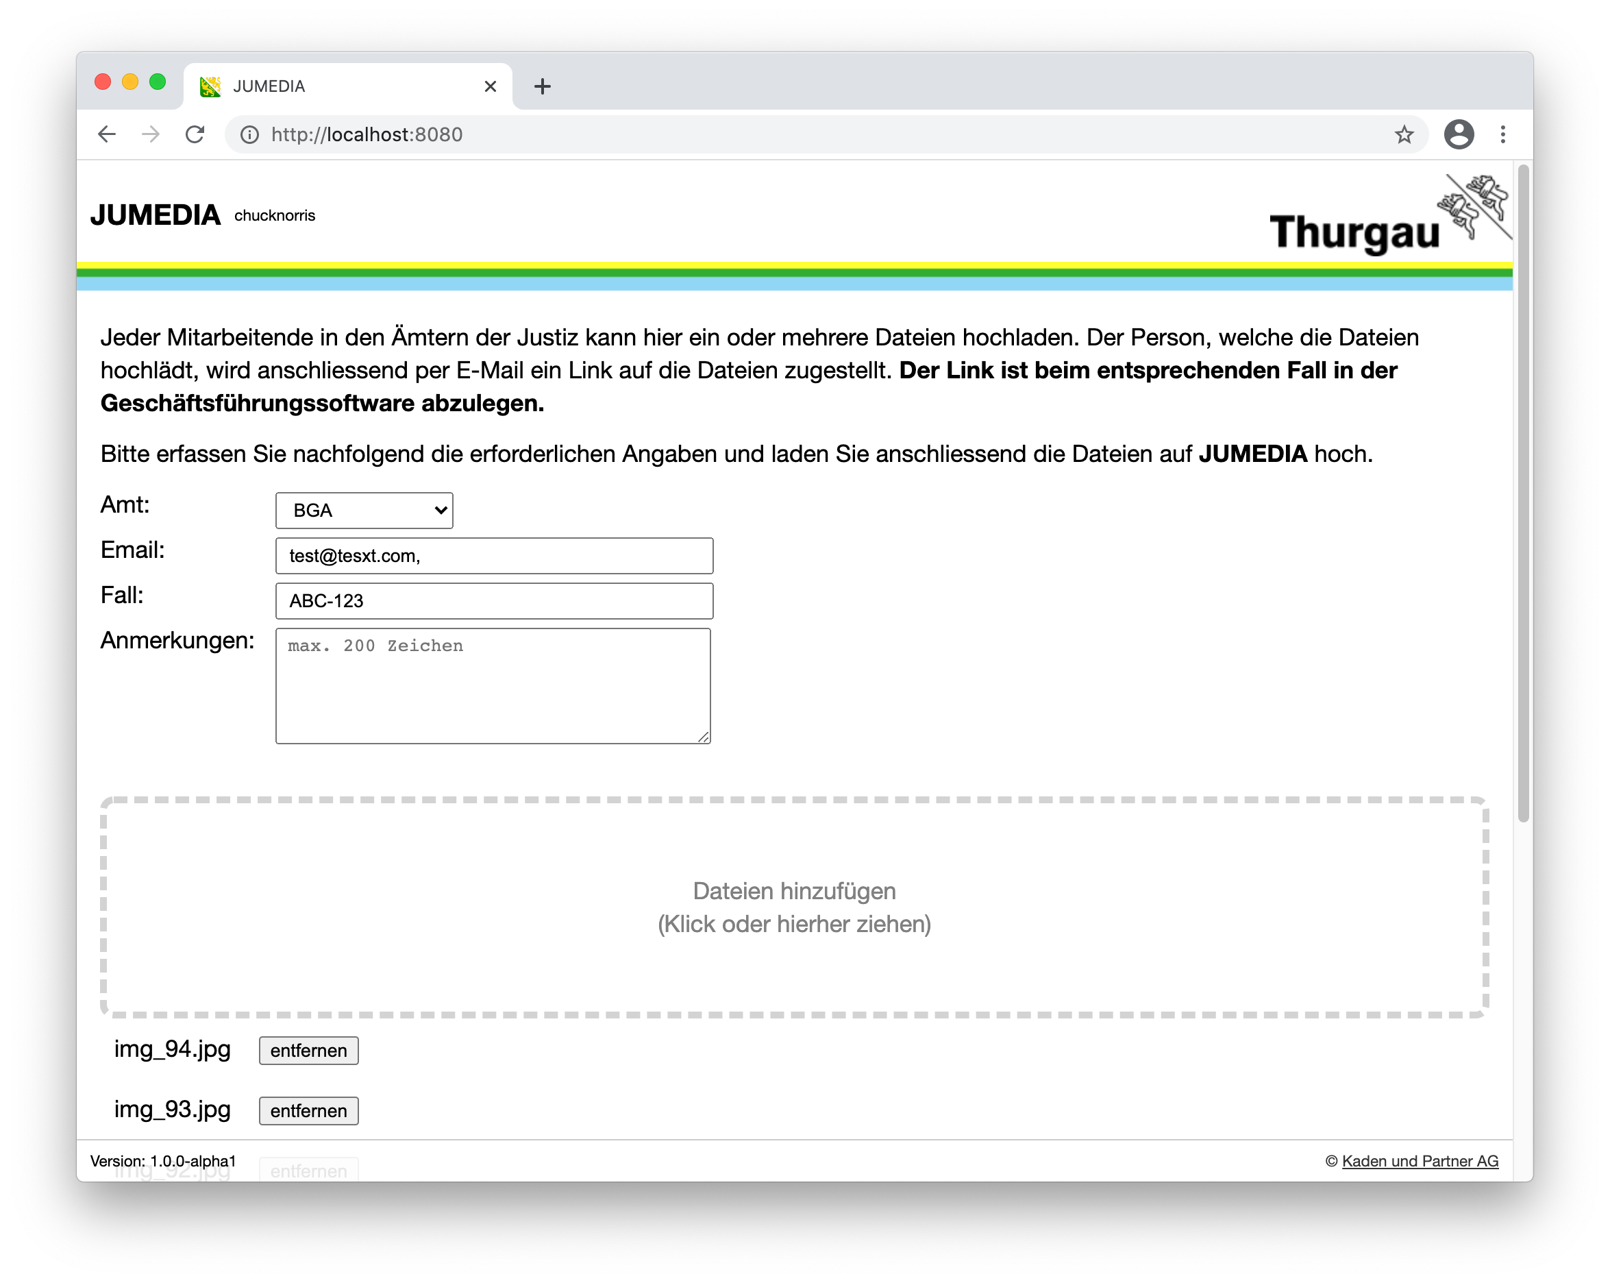Open the browser profile avatar
This screenshot has width=1610, height=1283.
pos(1459,134)
